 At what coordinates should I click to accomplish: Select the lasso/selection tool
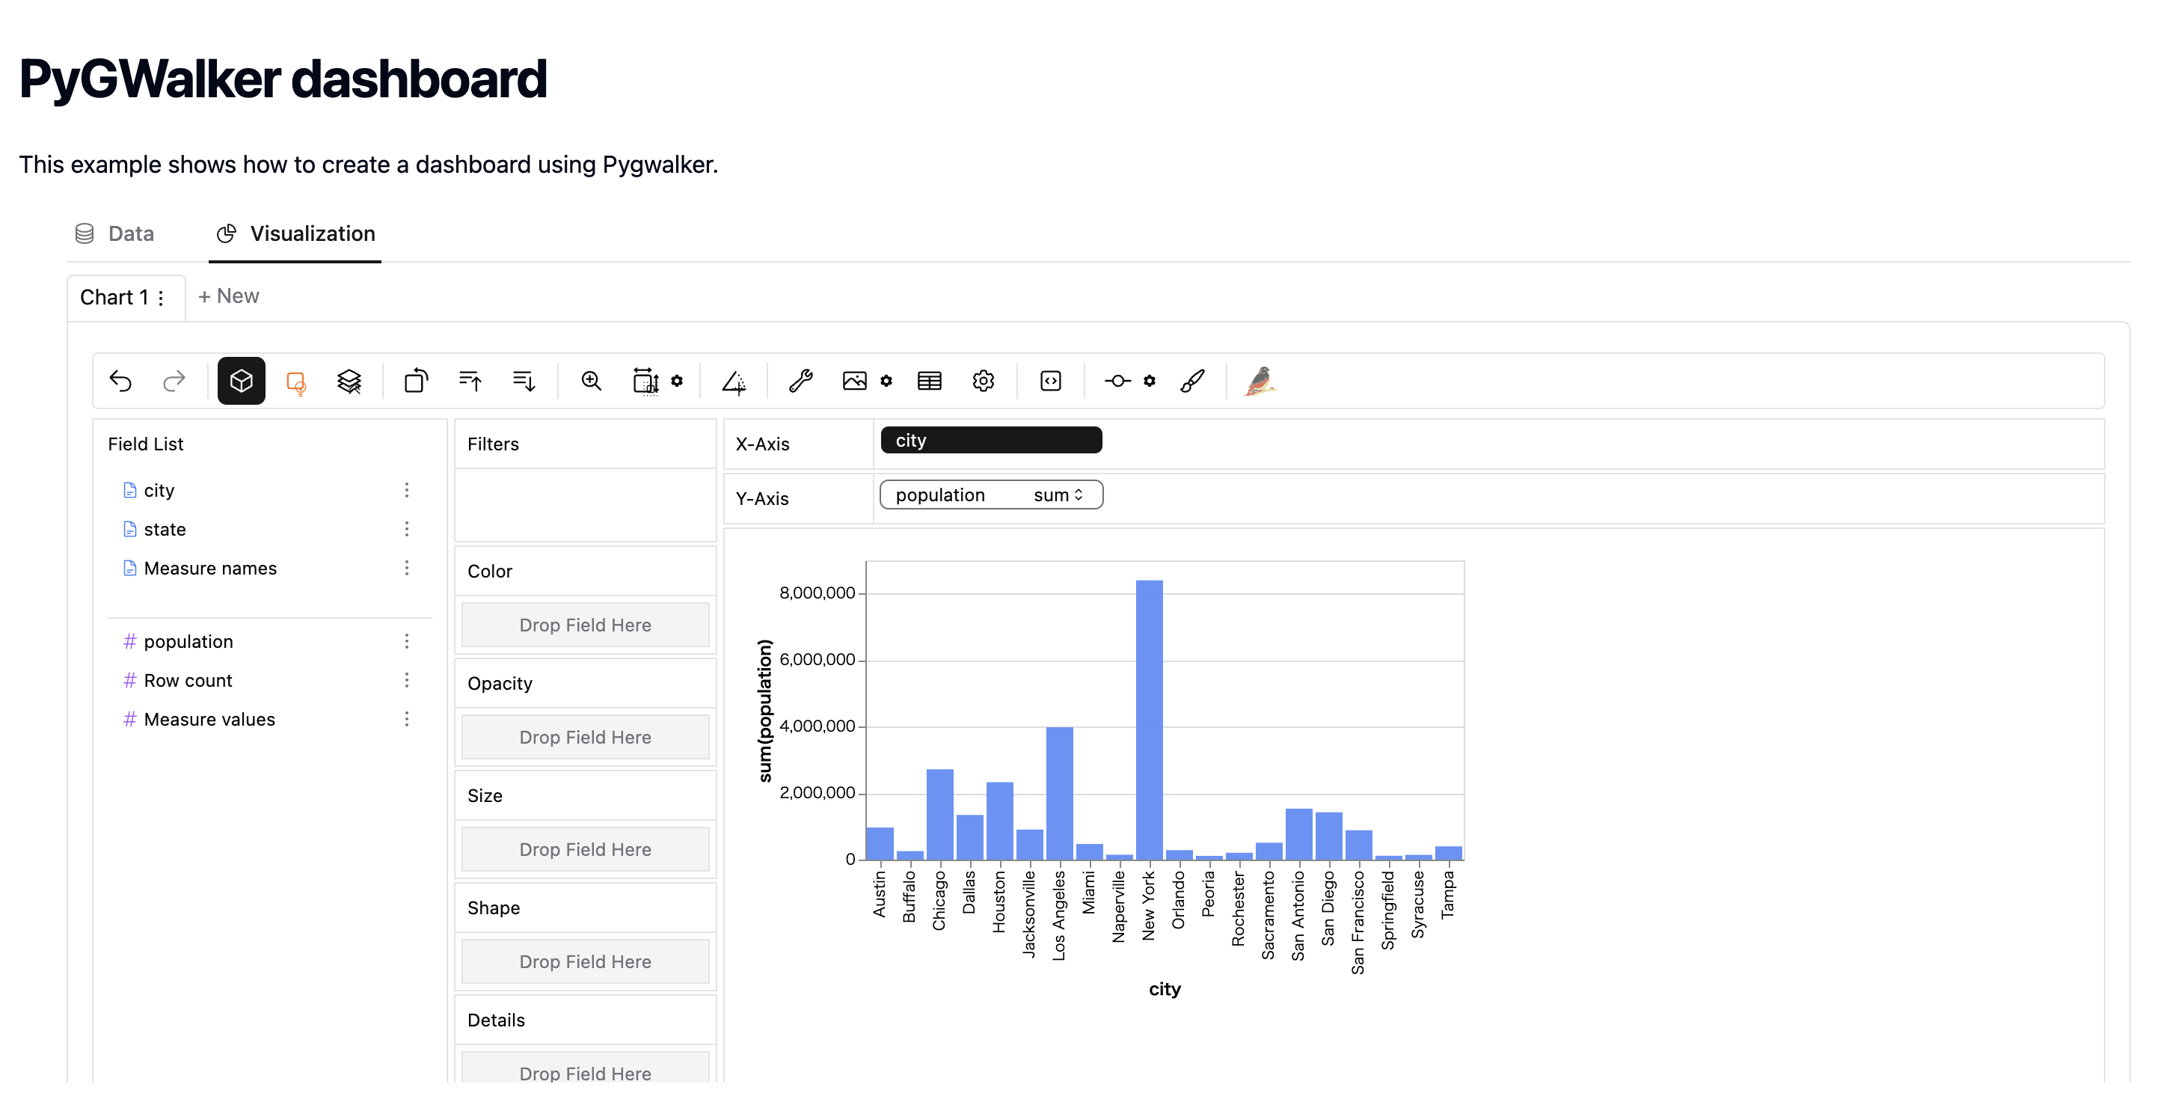pos(297,380)
